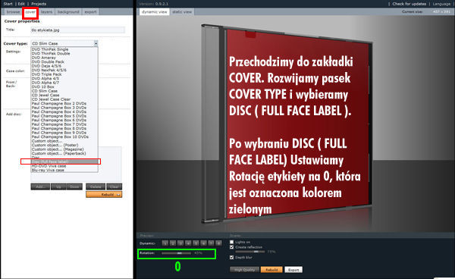Choose DVD Triple Pack option
Image resolution: width=455 pixels, height=279 pixels.
tap(47, 74)
